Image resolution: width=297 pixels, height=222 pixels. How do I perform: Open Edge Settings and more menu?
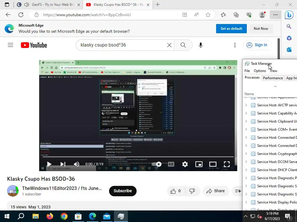[276, 15]
